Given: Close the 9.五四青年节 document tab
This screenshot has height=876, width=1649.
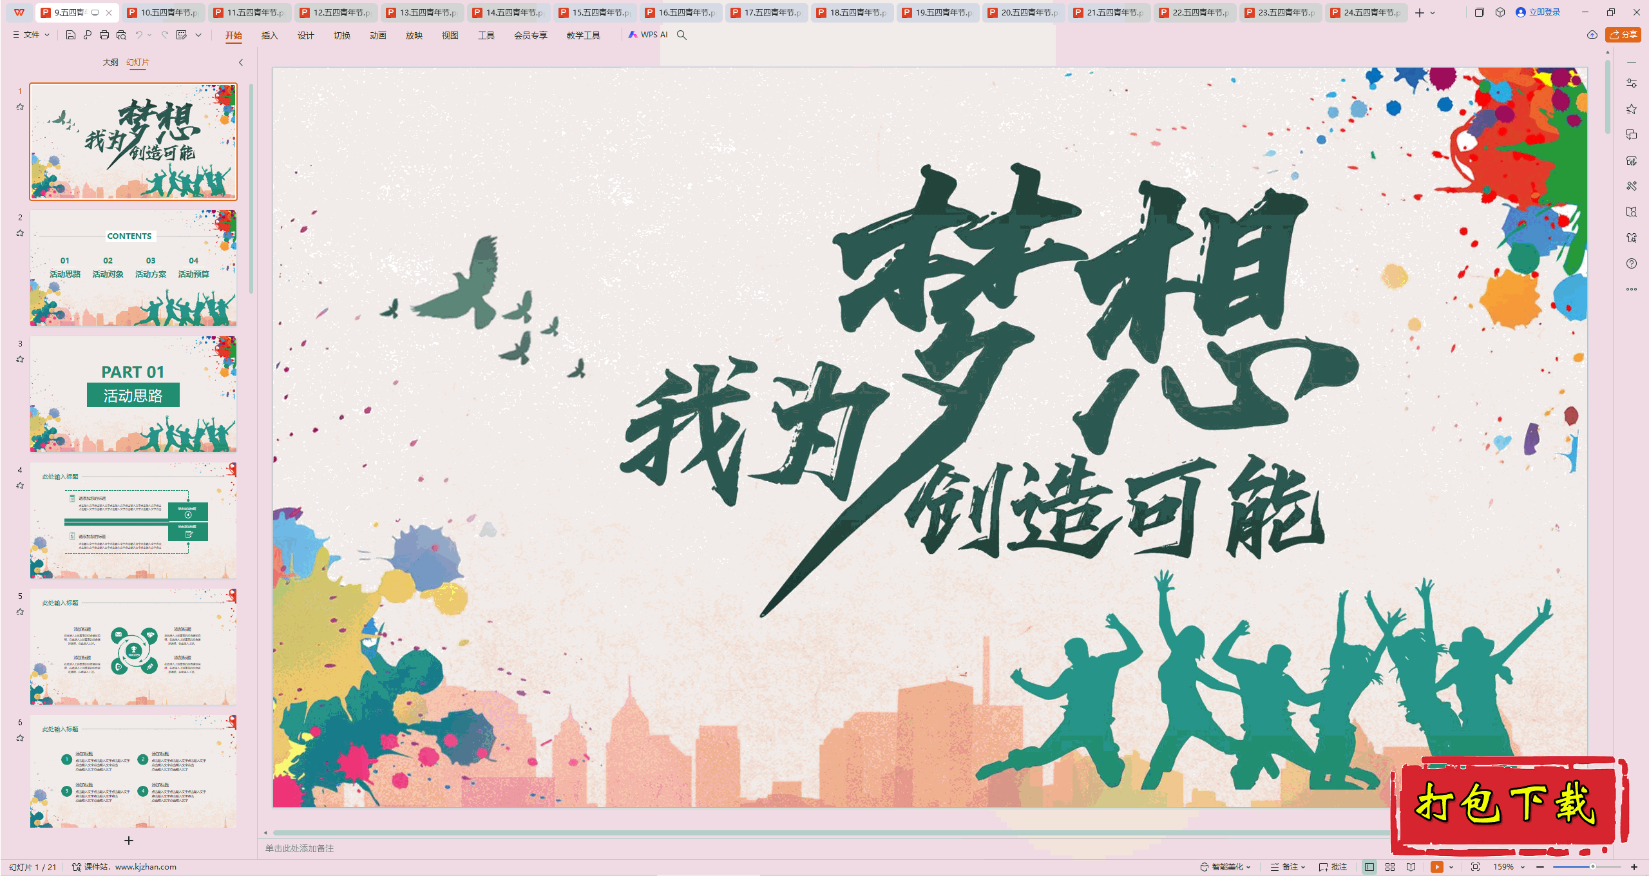Looking at the screenshot, I should point(109,12).
